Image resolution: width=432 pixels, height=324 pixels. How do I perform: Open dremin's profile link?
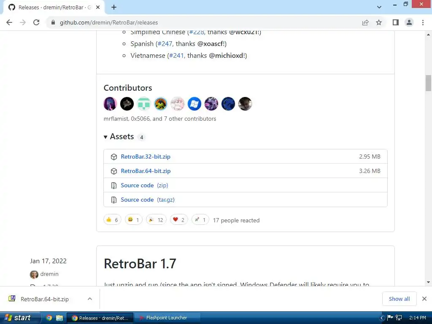pos(49,274)
